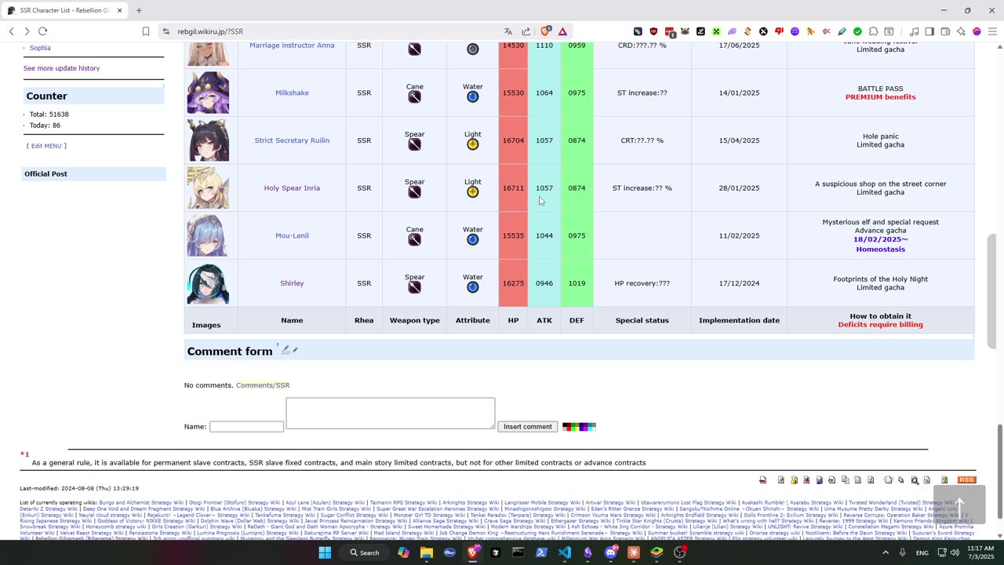
Task: Click the bookmark page icon
Action: pos(146,31)
